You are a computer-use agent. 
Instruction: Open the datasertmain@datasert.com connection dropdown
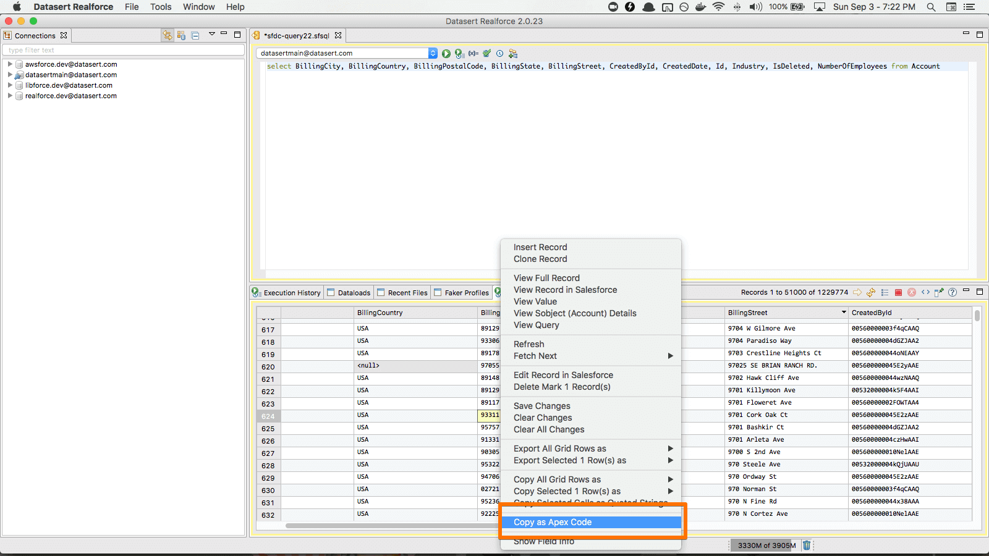433,54
